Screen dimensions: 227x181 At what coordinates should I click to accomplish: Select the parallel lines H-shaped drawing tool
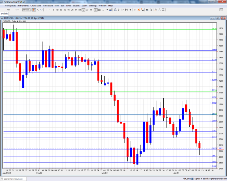pyautogui.click(x=126, y=10)
